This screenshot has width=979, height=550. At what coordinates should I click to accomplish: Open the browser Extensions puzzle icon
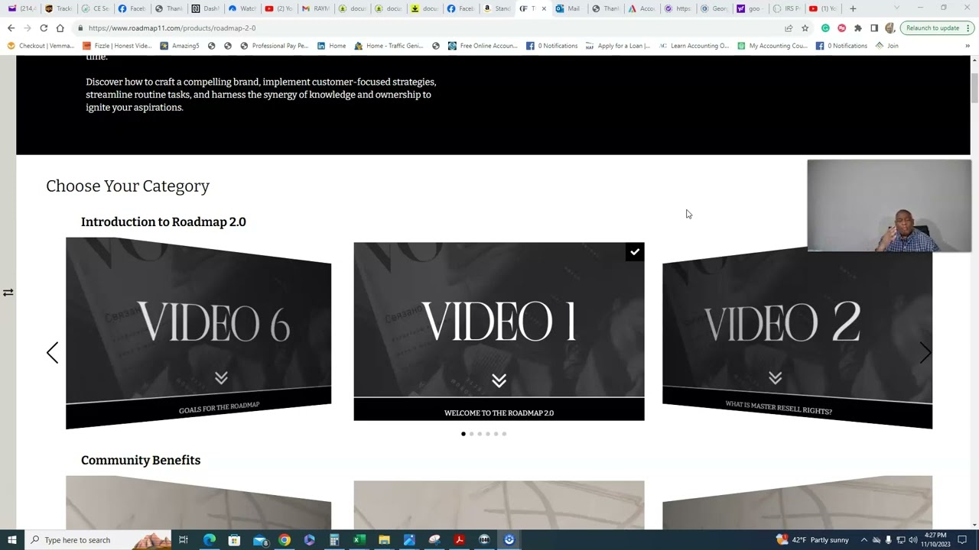(857, 28)
